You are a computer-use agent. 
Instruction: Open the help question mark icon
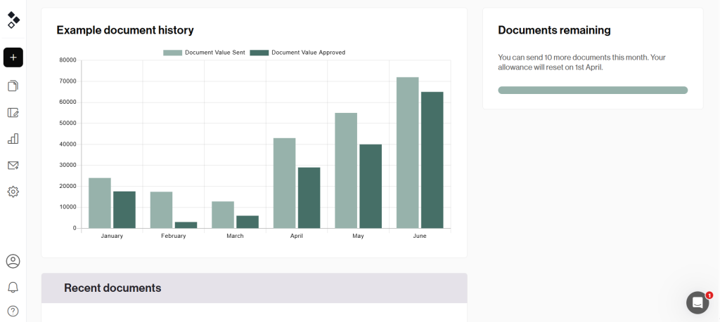point(13,311)
